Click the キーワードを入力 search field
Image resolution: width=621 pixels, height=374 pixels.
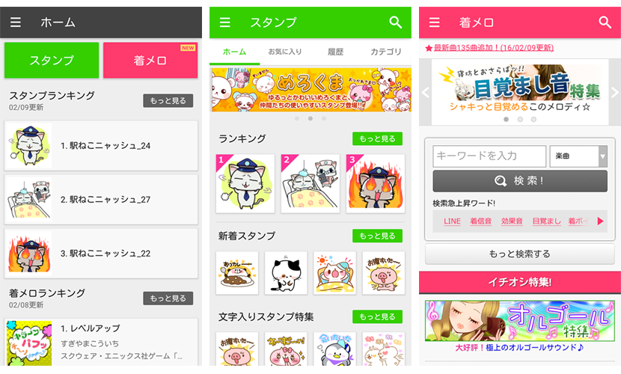[489, 156]
